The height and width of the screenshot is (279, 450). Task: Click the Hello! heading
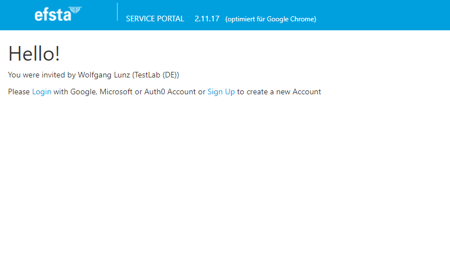(x=34, y=53)
